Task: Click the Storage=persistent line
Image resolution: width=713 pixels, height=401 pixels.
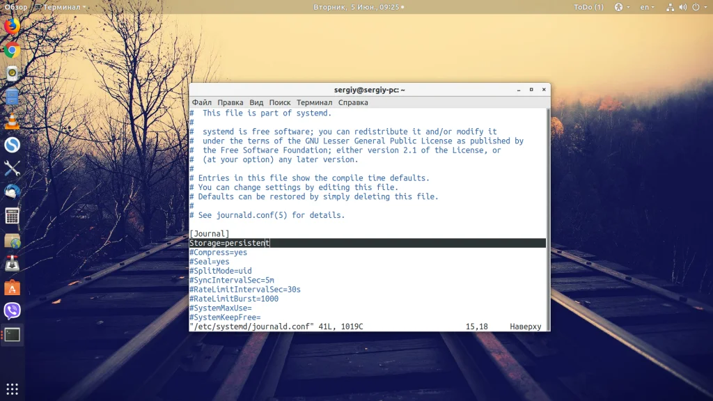Action: pyautogui.click(x=230, y=243)
